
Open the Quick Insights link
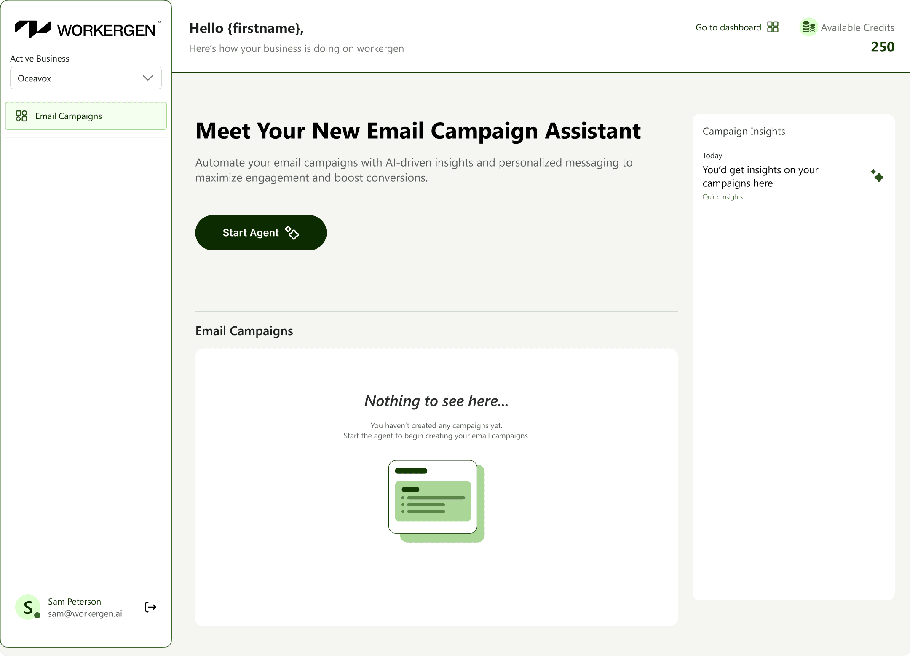tap(723, 197)
